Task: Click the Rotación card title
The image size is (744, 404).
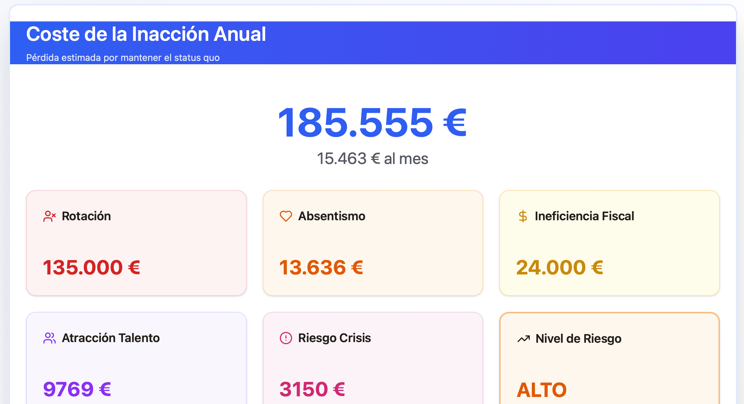Action: [86, 216]
